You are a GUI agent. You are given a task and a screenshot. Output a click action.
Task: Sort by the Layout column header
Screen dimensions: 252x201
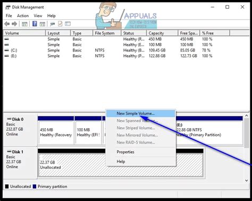[58, 33]
